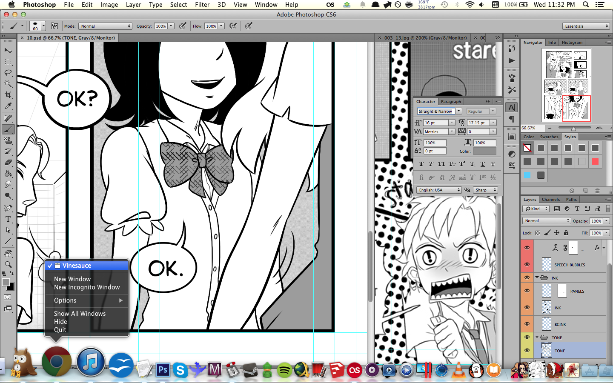613x383 pixels.
Task: Toggle Faux Bold in Character panel
Action: coord(421,164)
